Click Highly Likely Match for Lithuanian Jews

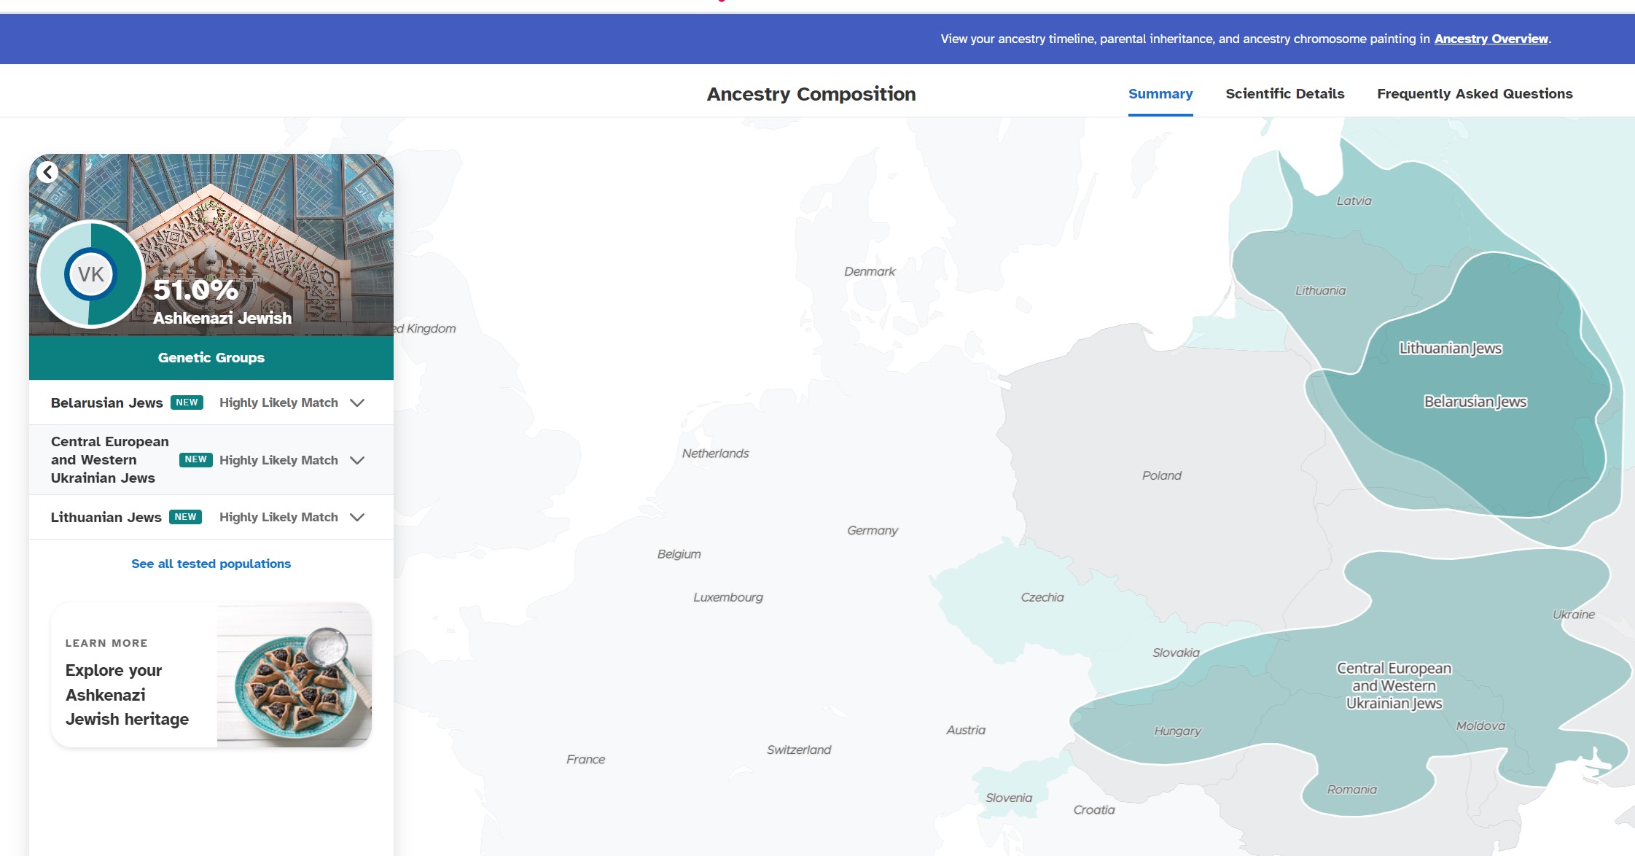(278, 517)
